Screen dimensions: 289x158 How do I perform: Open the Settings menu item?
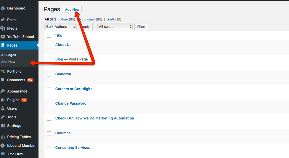tap(14, 125)
